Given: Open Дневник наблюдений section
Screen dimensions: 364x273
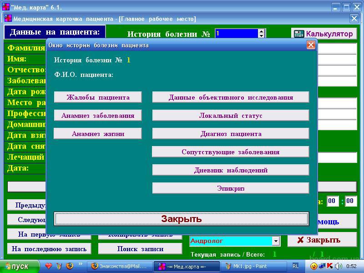Looking at the screenshot, I should (x=231, y=170).
